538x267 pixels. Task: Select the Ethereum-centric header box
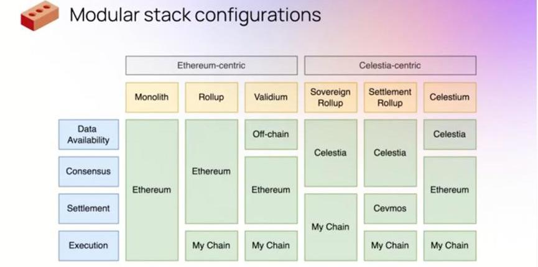point(211,65)
